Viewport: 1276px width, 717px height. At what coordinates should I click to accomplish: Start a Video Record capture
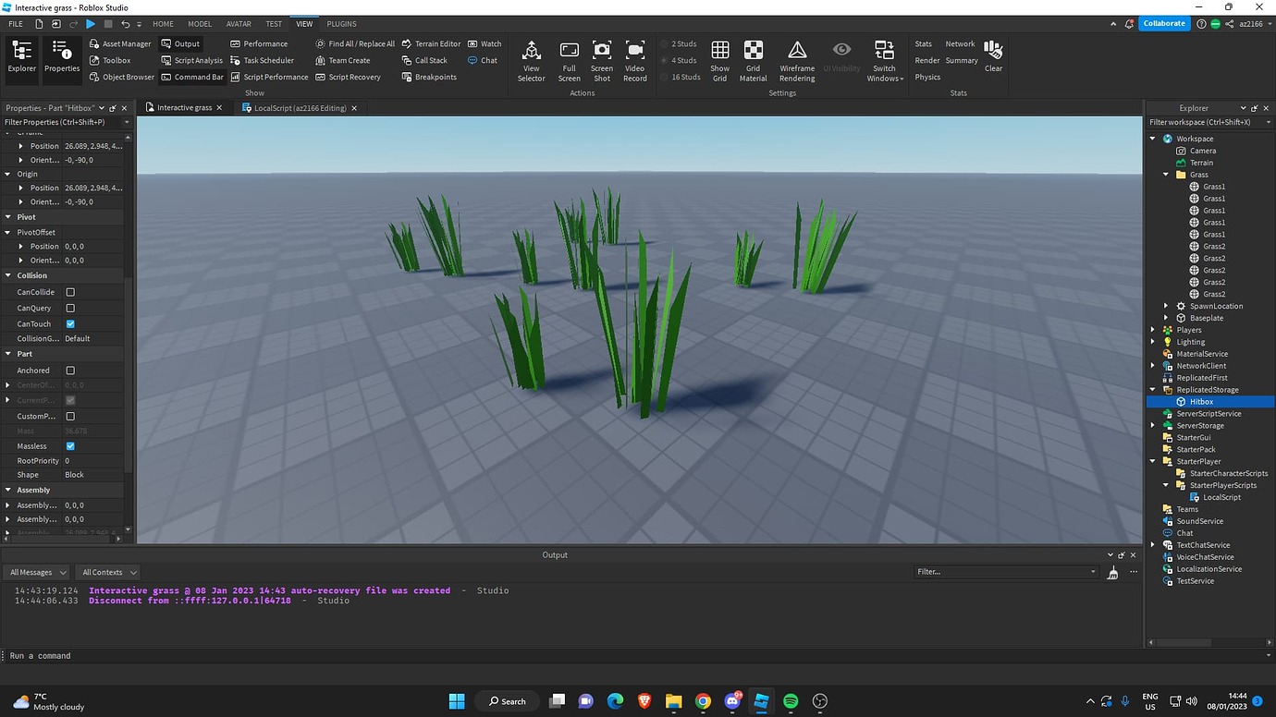pos(634,59)
